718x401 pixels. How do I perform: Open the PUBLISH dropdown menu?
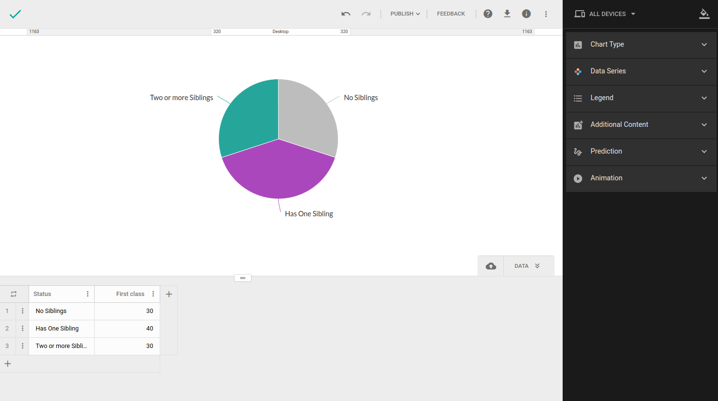[x=405, y=14]
